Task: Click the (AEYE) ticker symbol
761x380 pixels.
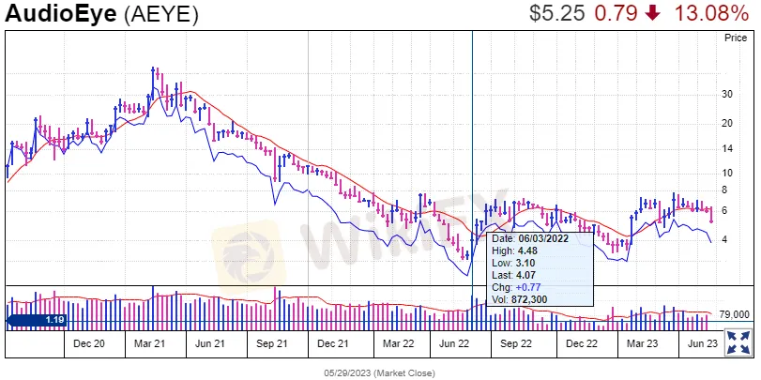Action: [161, 15]
